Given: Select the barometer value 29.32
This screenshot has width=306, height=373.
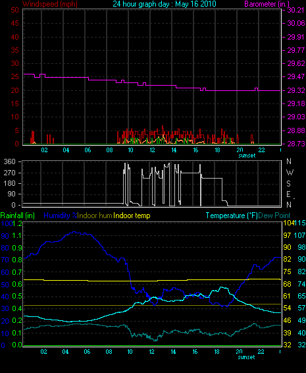Looking at the screenshot, I should [x=296, y=90].
